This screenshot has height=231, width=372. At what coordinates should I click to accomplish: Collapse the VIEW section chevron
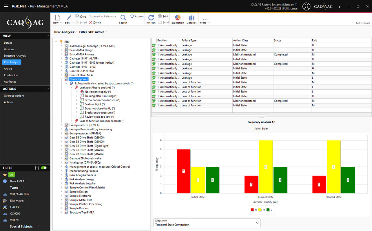point(48,36)
